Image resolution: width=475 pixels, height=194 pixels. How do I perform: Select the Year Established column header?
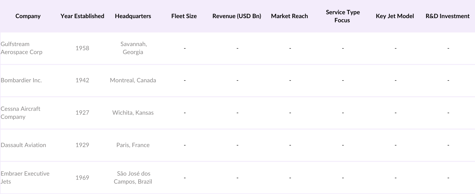(x=82, y=16)
